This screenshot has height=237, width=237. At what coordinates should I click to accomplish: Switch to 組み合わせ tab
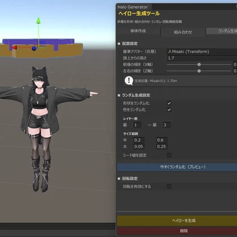coord(183,32)
